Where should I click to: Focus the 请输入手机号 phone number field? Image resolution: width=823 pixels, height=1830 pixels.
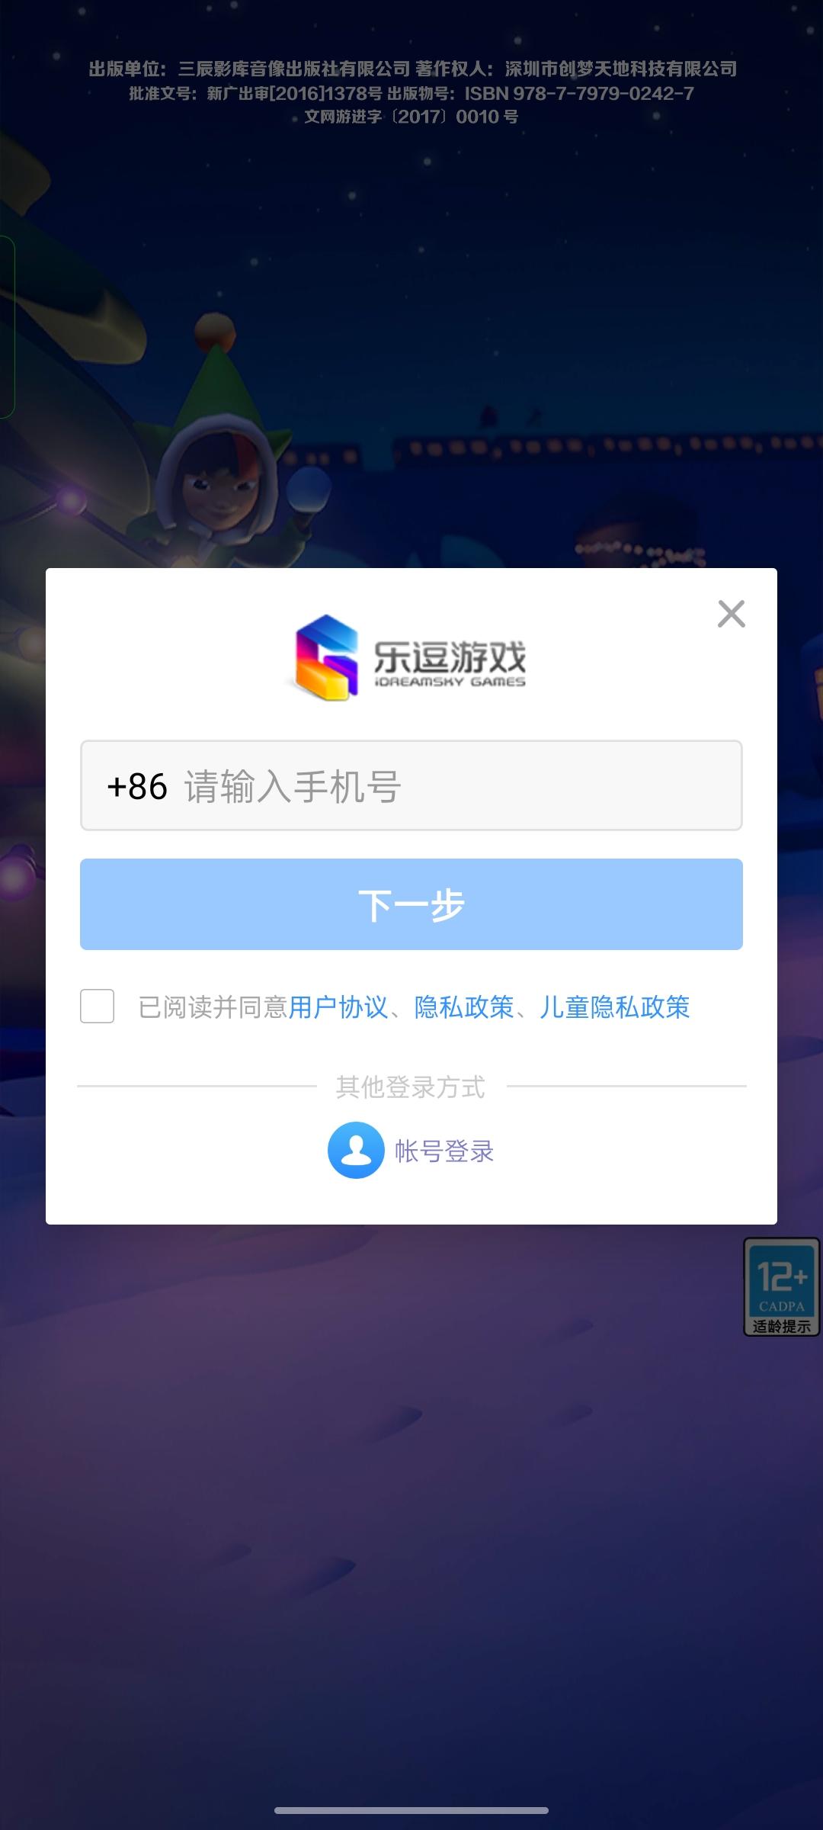click(x=411, y=785)
